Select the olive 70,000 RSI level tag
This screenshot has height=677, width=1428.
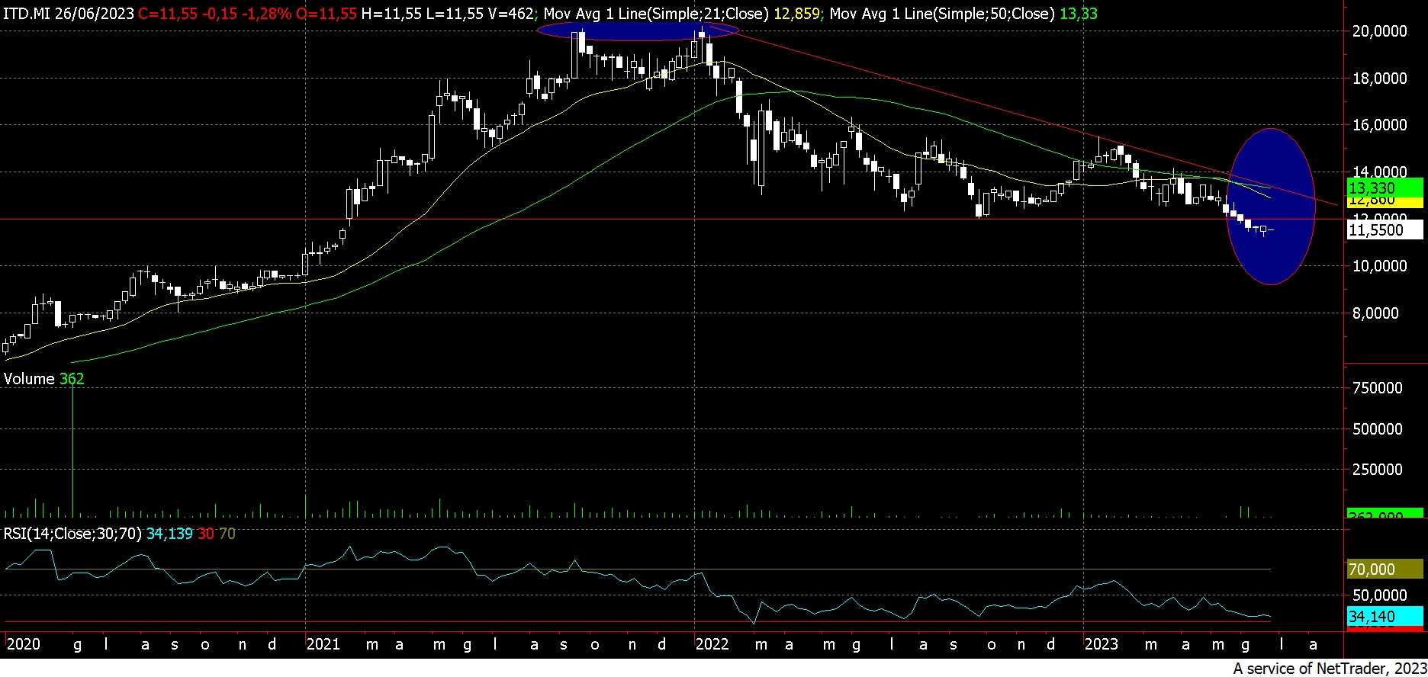click(x=1385, y=570)
